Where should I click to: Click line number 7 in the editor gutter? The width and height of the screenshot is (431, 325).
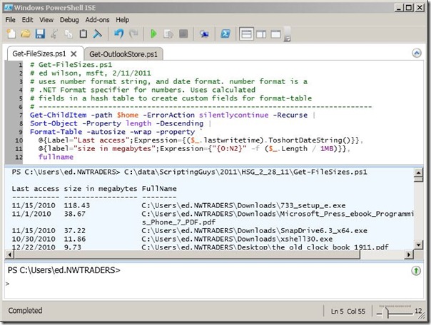(x=21, y=115)
